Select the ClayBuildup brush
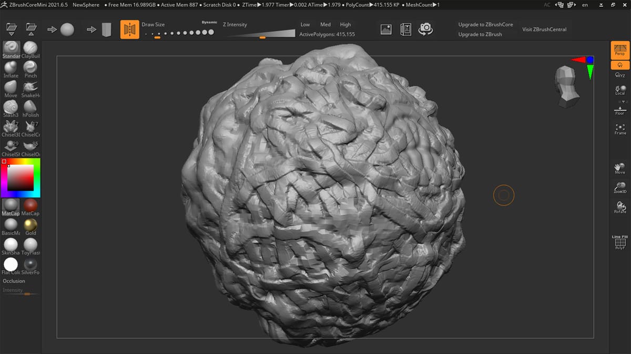This screenshot has width=631, height=354. [30, 50]
